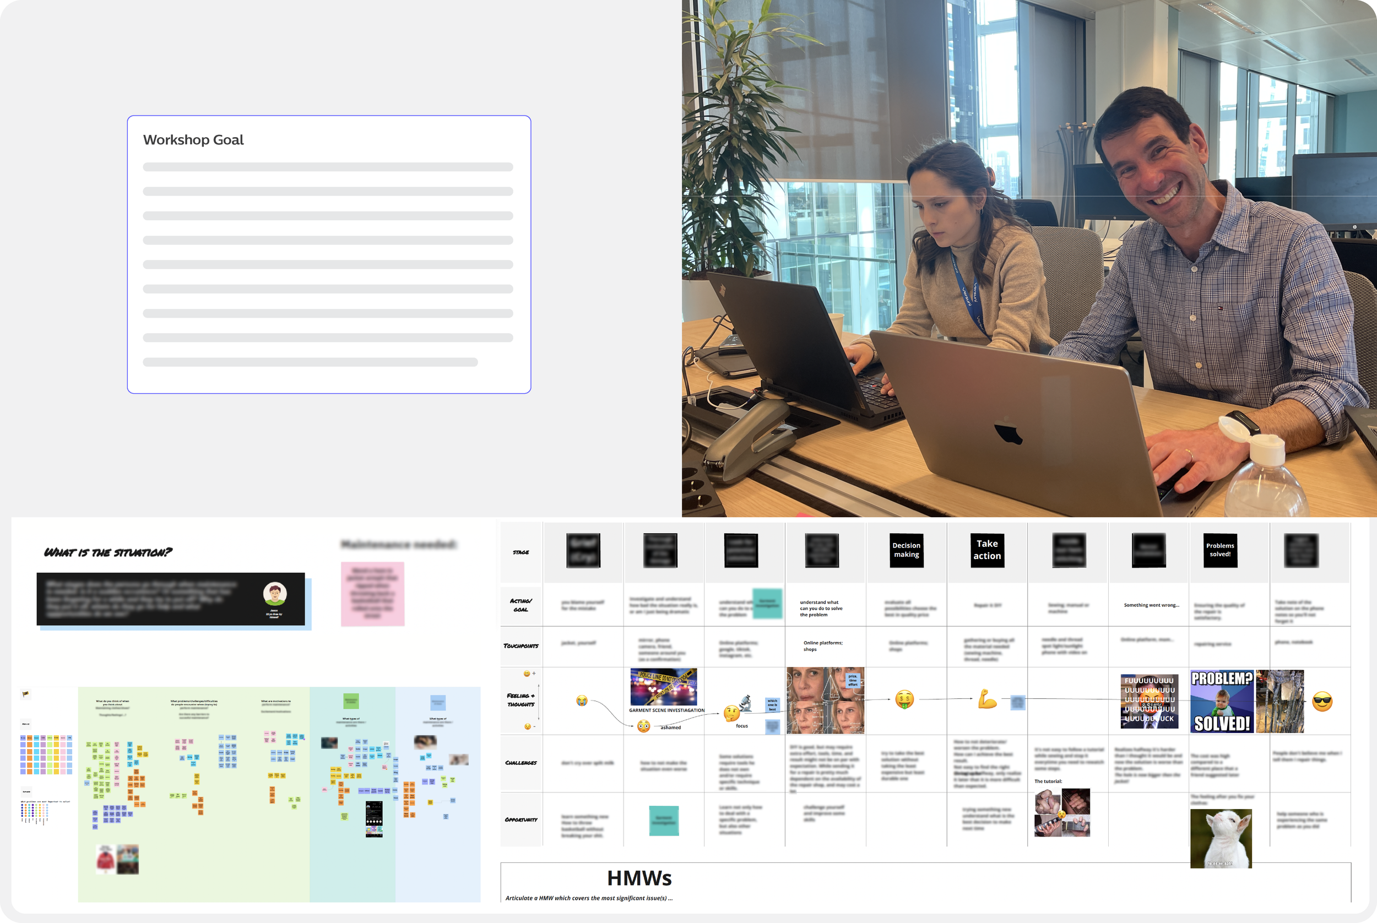Click the 'Problems solved!' stage card
This screenshot has height=923, width=1377.
tap(1220, 550)
